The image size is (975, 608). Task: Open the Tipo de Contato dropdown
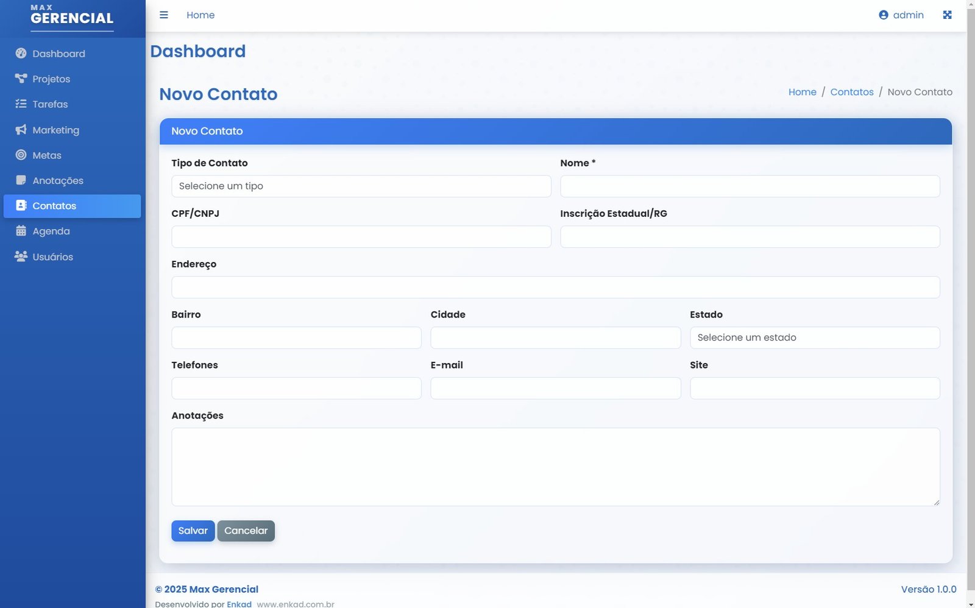coord(361,186)
